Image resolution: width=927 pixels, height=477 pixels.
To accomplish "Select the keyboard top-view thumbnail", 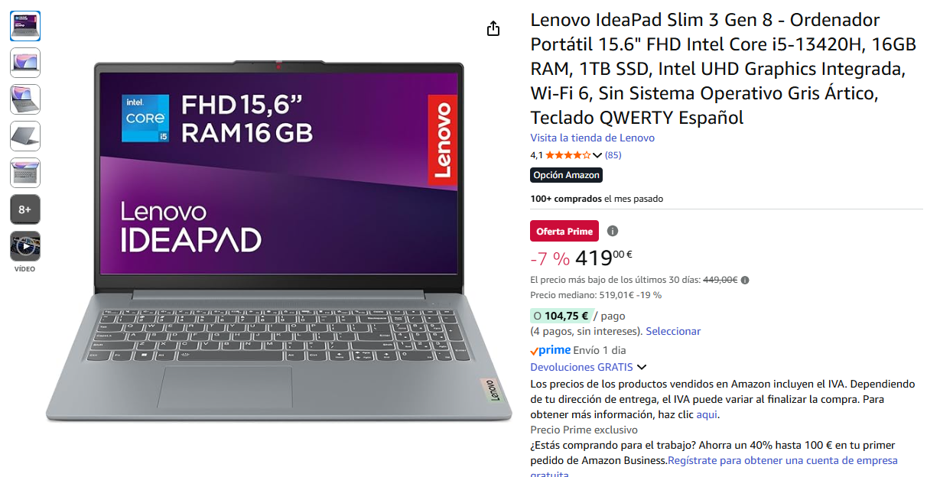I will click(x=25, y=173).
